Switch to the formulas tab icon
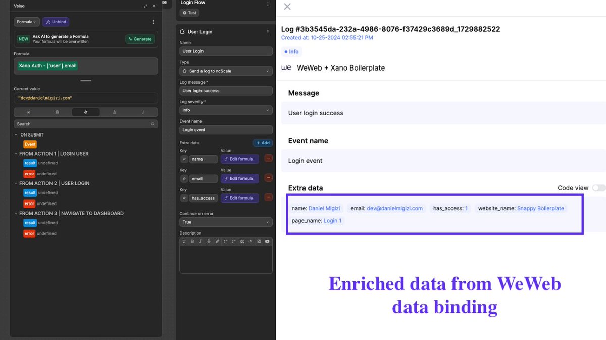 143,112
